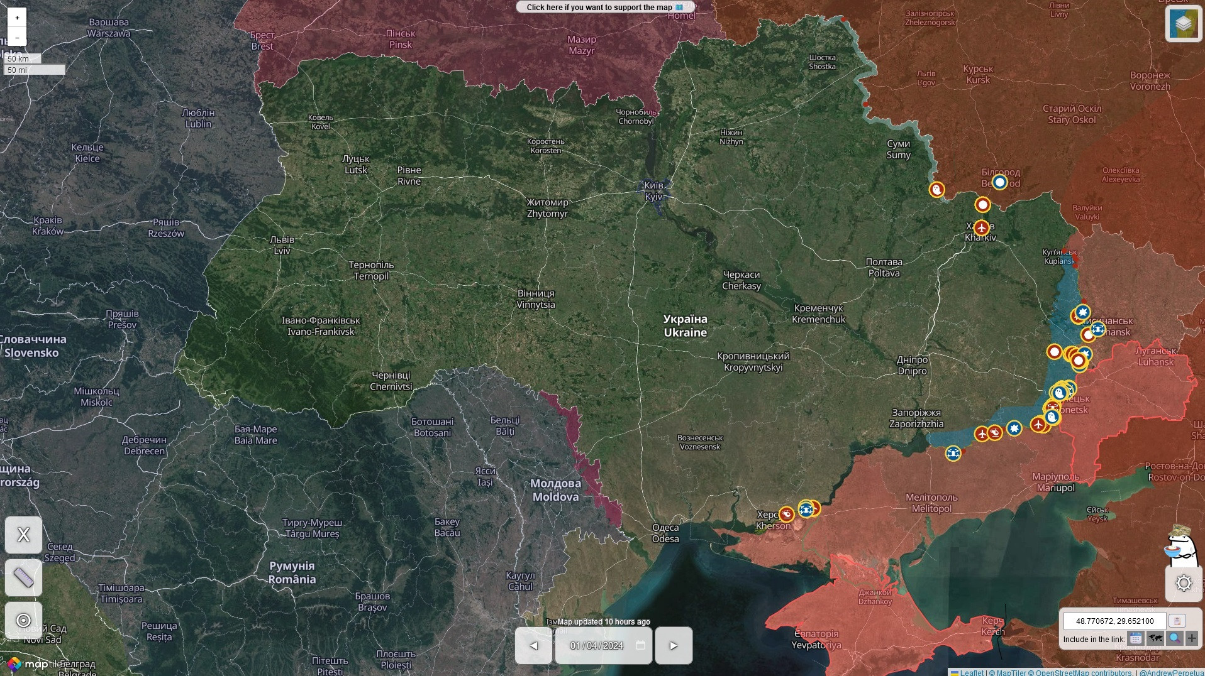Image resolution: width=1205 pixels, height=676 pixels.
Task: Click the coordinates text field
Action: point(1114,621)
